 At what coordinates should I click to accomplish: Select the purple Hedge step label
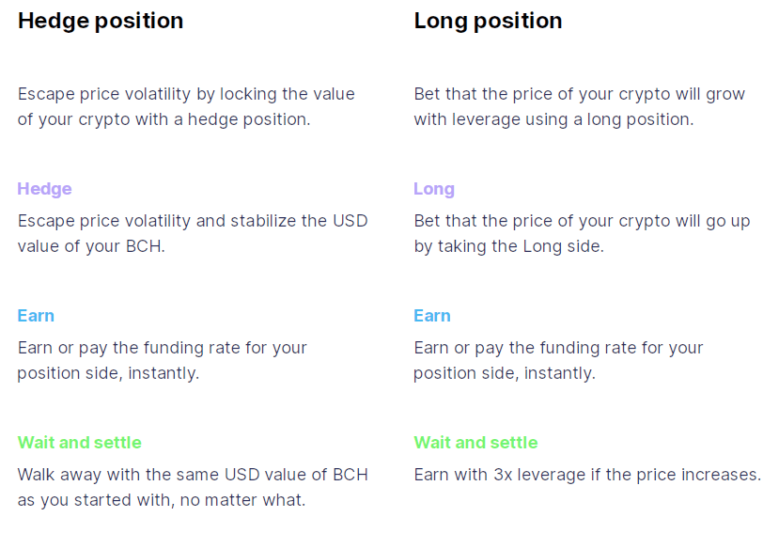pyautogui.click(x=45, y=189)
